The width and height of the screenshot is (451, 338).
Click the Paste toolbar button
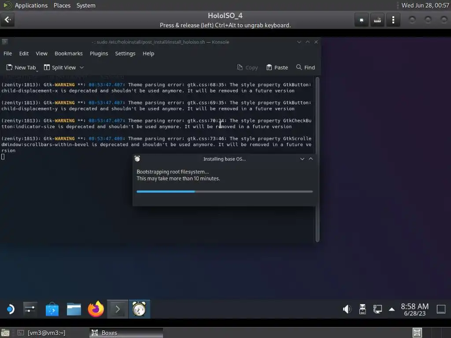[x=277, y=67]
